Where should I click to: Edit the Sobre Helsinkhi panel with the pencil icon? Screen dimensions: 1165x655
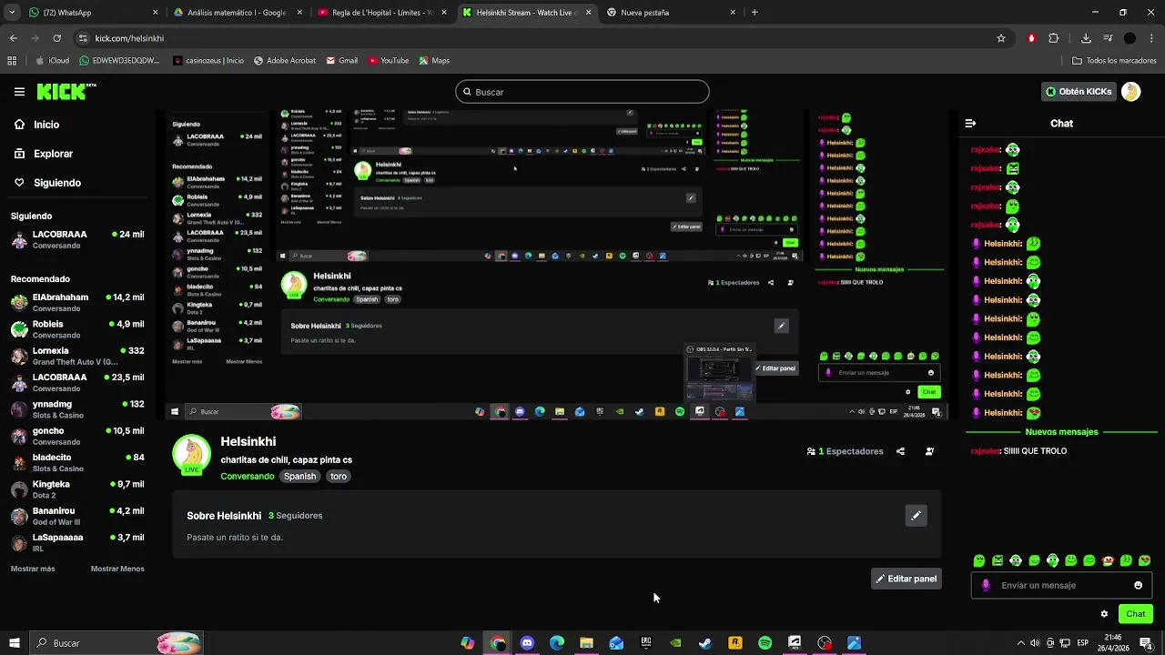point(916,516)
